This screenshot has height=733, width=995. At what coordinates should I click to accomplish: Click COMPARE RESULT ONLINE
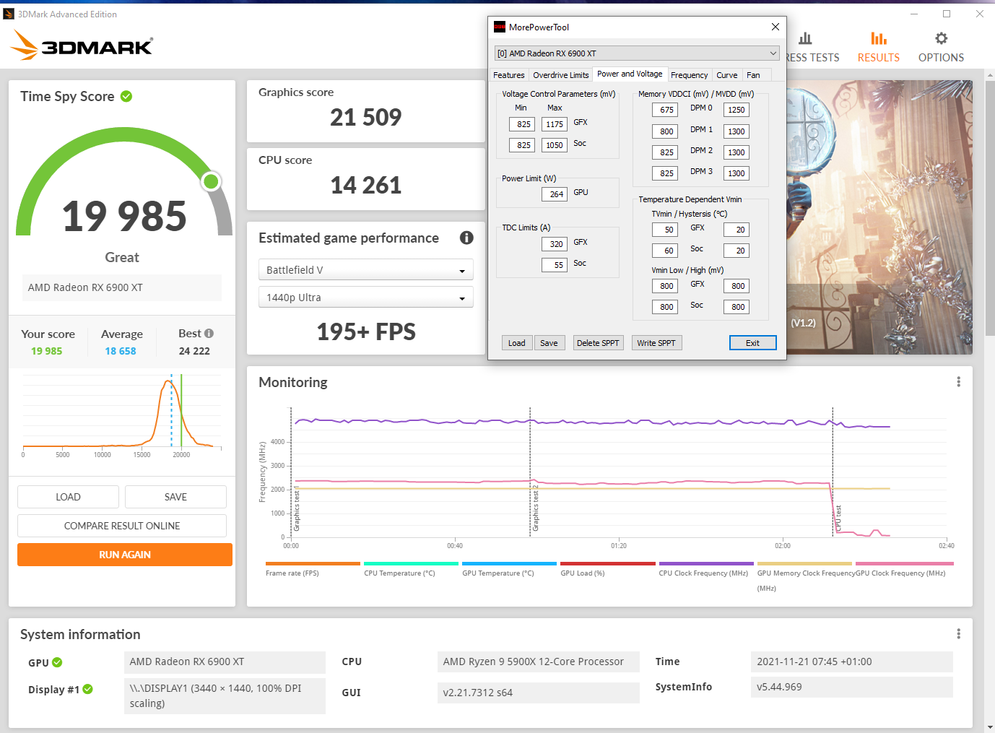click(x=122, y=526)
